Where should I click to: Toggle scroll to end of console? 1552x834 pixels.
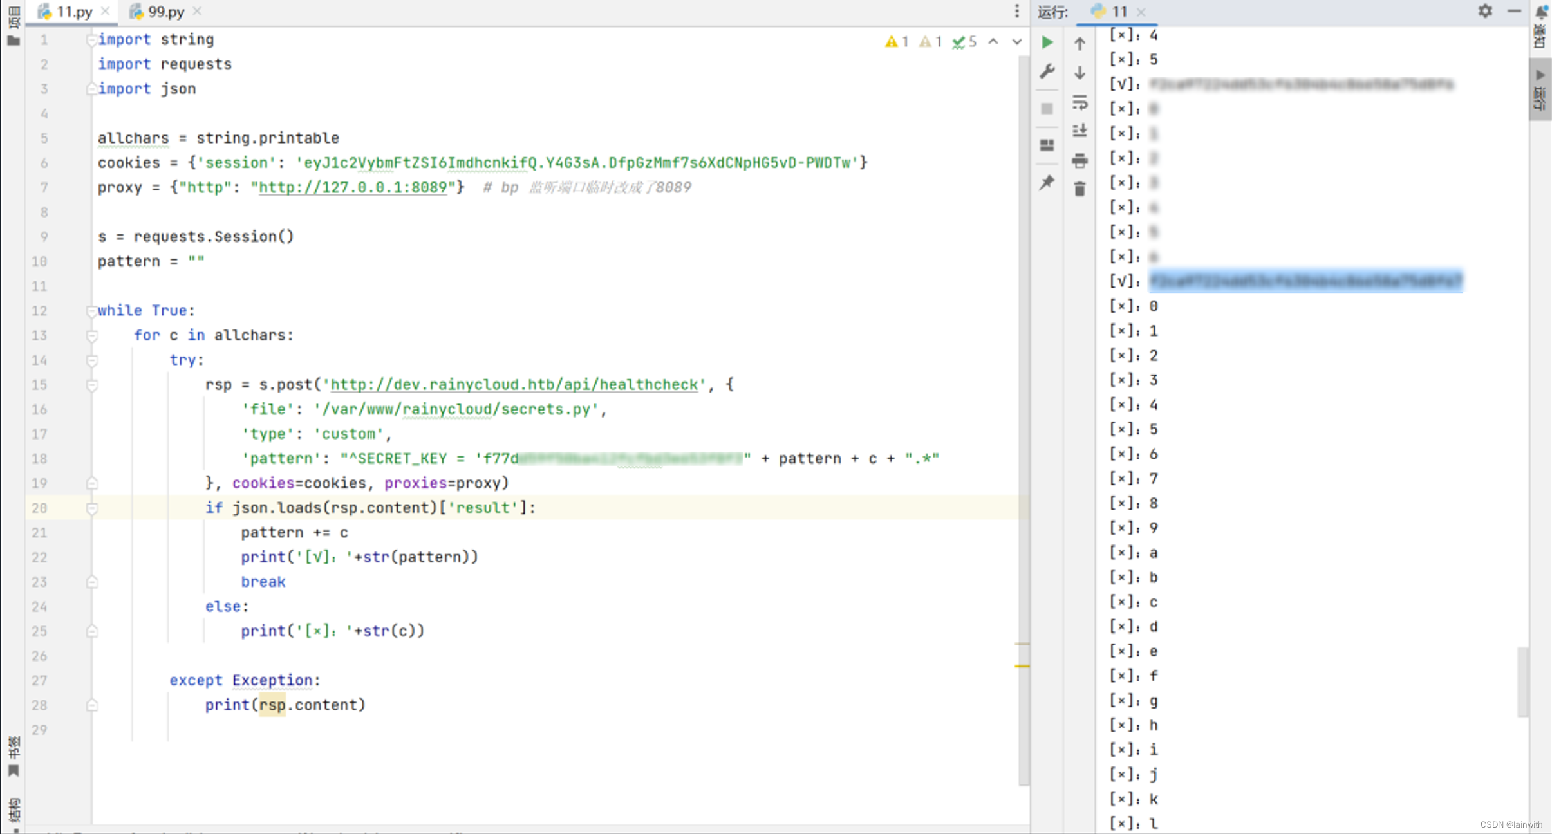pyautogui.click(x=1080, y=131)
